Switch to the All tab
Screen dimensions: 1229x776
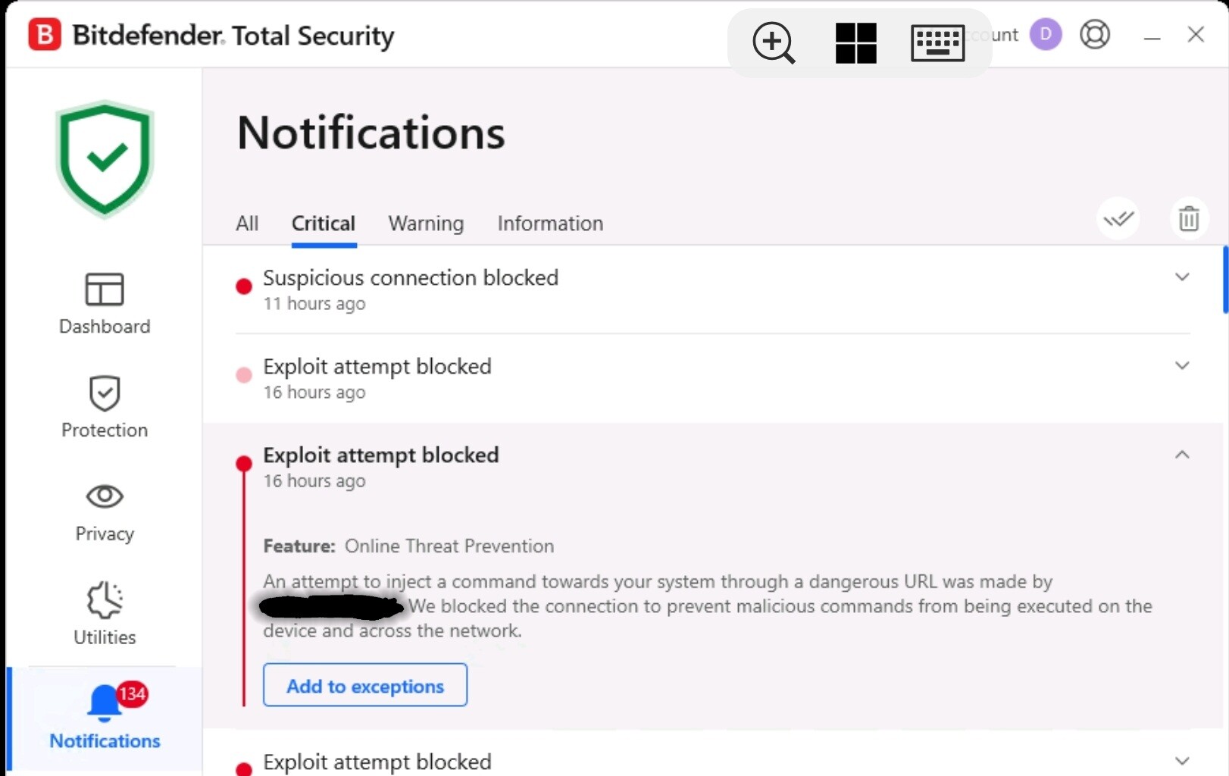coord(247,224)
